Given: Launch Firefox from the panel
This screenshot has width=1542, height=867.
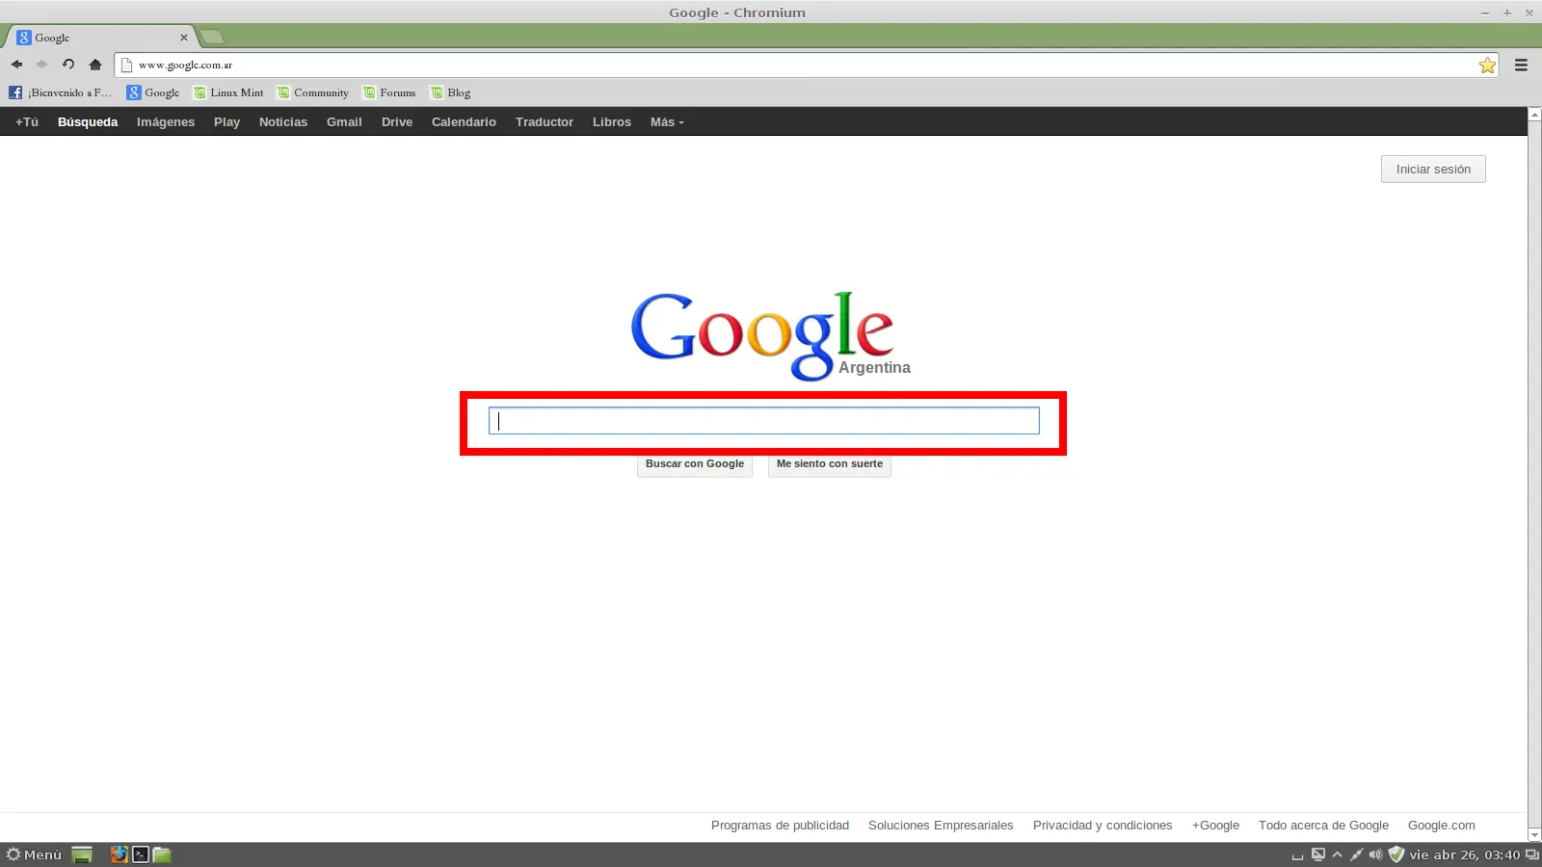Looking at the screenshot, I should (119, 854).
